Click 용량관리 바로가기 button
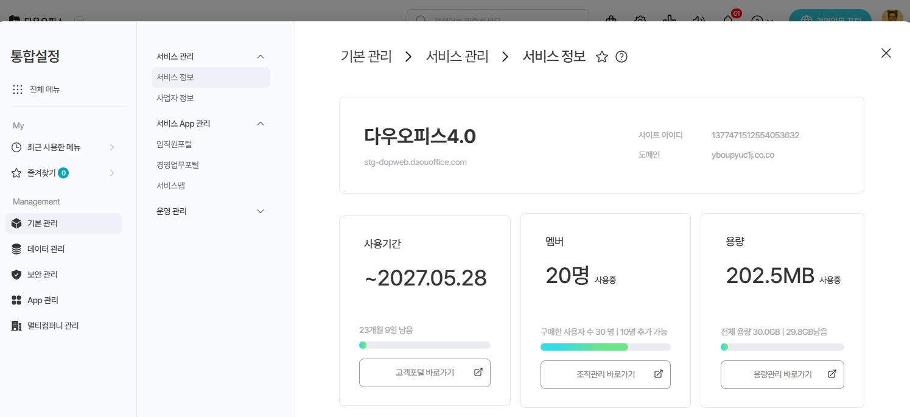The height and width of the screenshot is (417, 910). click(x=782, y=374)
